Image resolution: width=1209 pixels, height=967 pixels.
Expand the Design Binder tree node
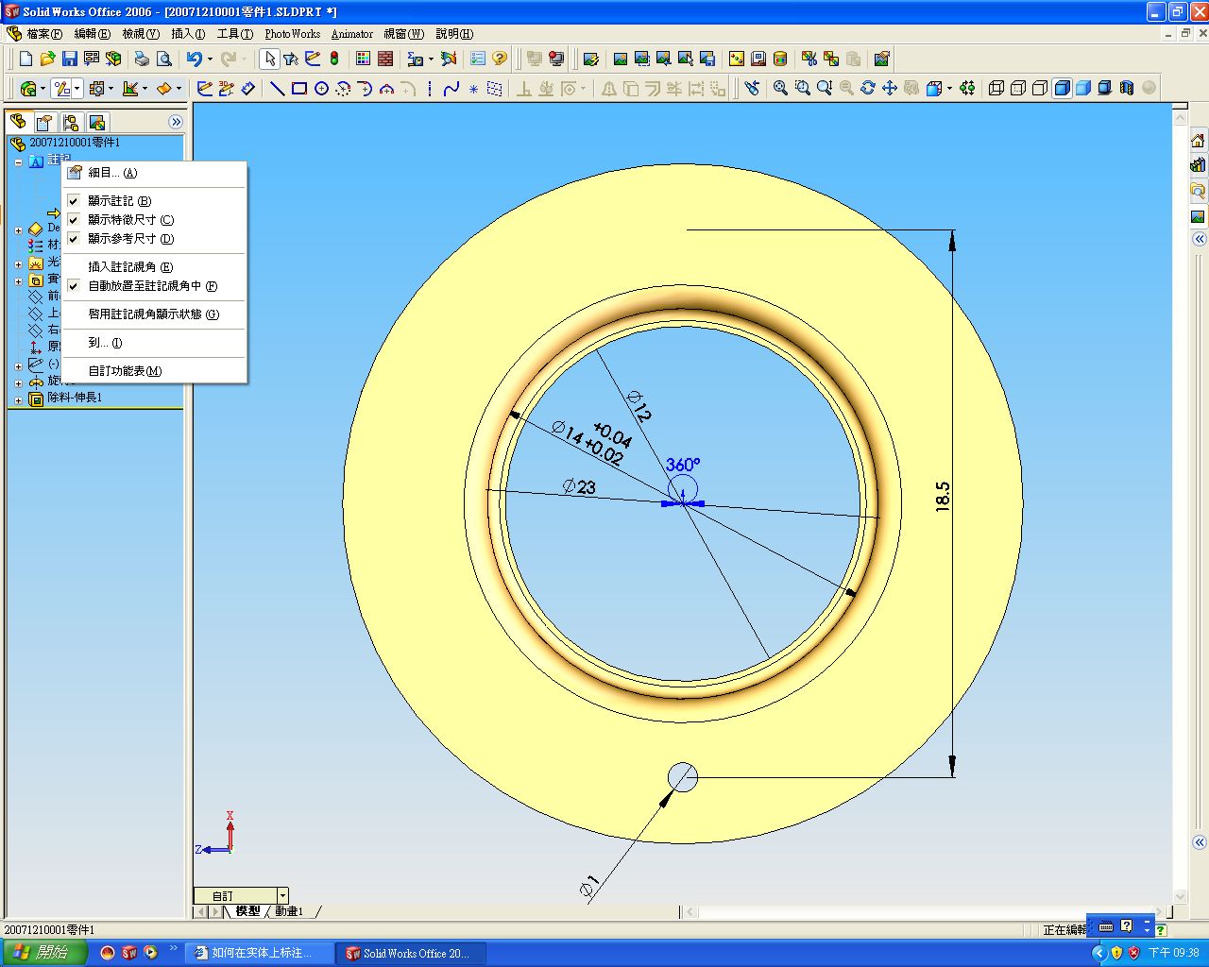[x=18, y=229]
